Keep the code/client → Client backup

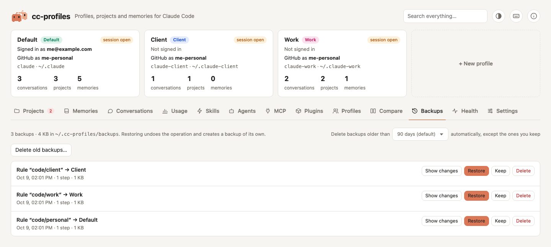[500, 171]
